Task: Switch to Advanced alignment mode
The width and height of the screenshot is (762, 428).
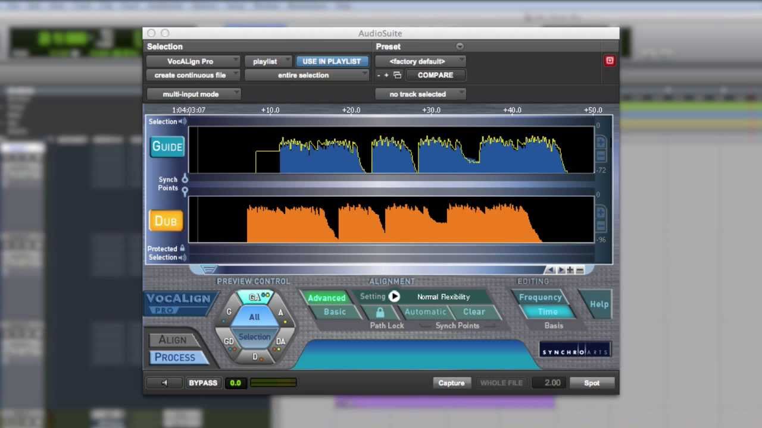Action: coord(326,298)
